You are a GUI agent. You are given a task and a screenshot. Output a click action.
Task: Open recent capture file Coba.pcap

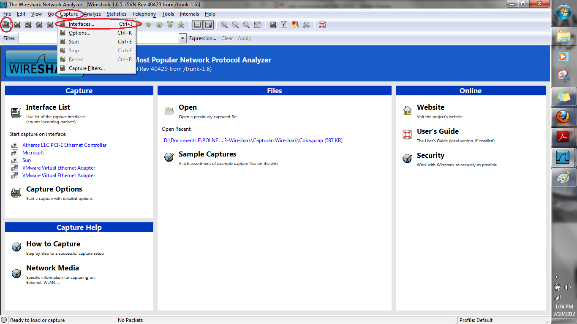pyautogui.click(x=252, y=140)
